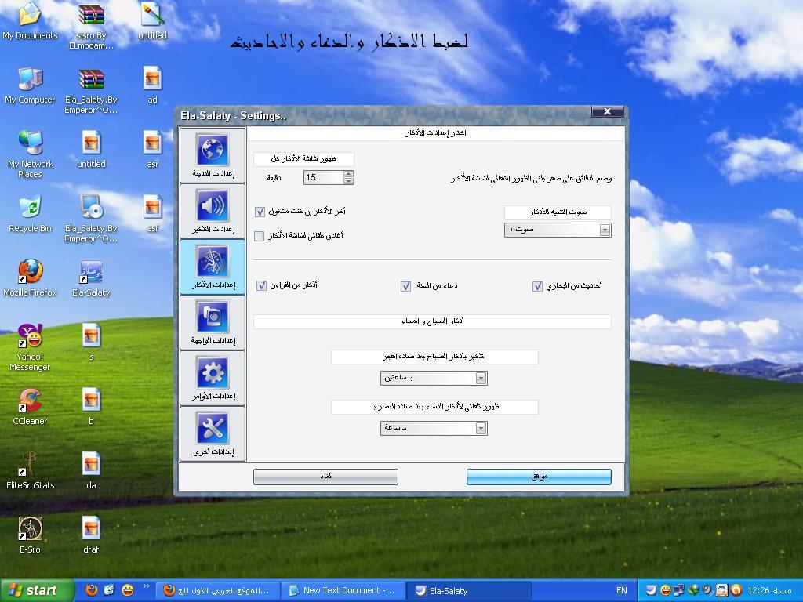Open the EN language bar indicator
The height and width of the screenshot is (602, 803).
point(621,591)
